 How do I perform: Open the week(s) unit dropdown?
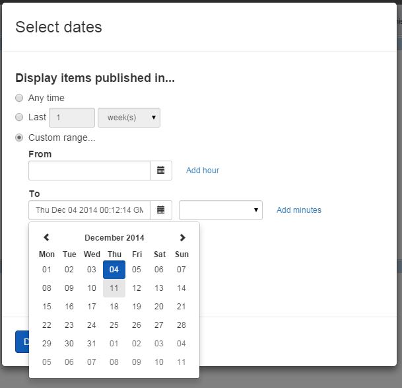pyautogui.click(x=129, y=118)
